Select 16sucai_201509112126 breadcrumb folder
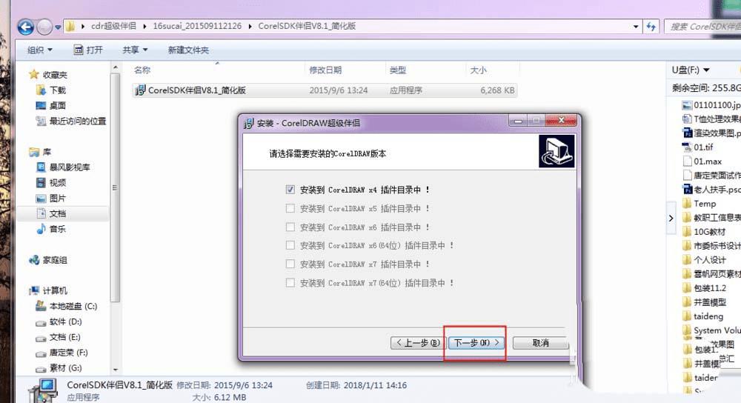The image size is (741, 403). tap(197, 26)
